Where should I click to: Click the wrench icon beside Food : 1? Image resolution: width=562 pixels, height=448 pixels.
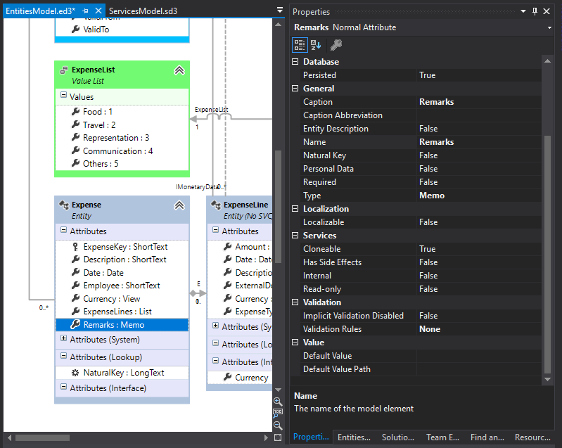[75, 111]
